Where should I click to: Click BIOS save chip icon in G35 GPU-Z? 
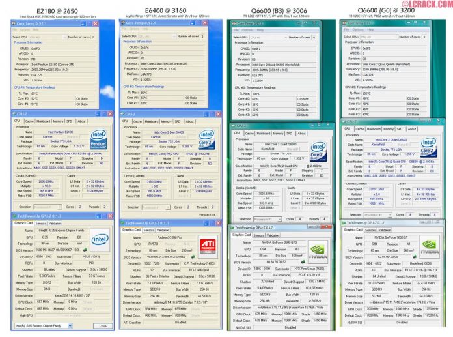pos(85,250)
